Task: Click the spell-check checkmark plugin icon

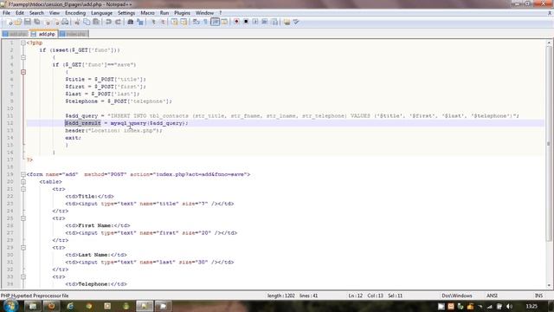Action: pos(296,22)
